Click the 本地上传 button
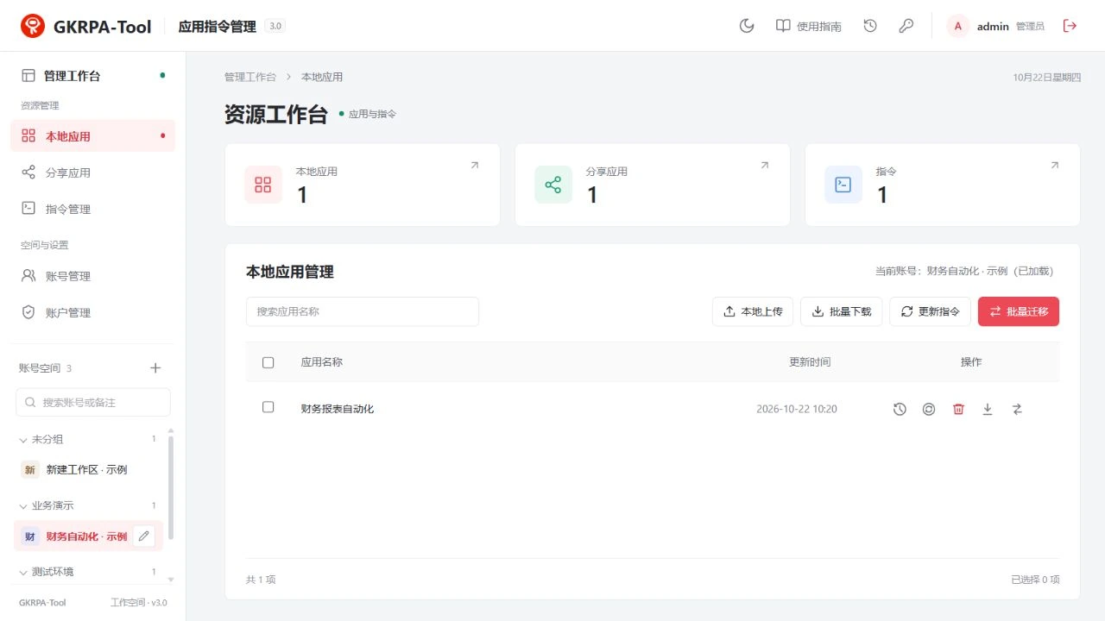 pyautogui.click(x=753, y=311)
